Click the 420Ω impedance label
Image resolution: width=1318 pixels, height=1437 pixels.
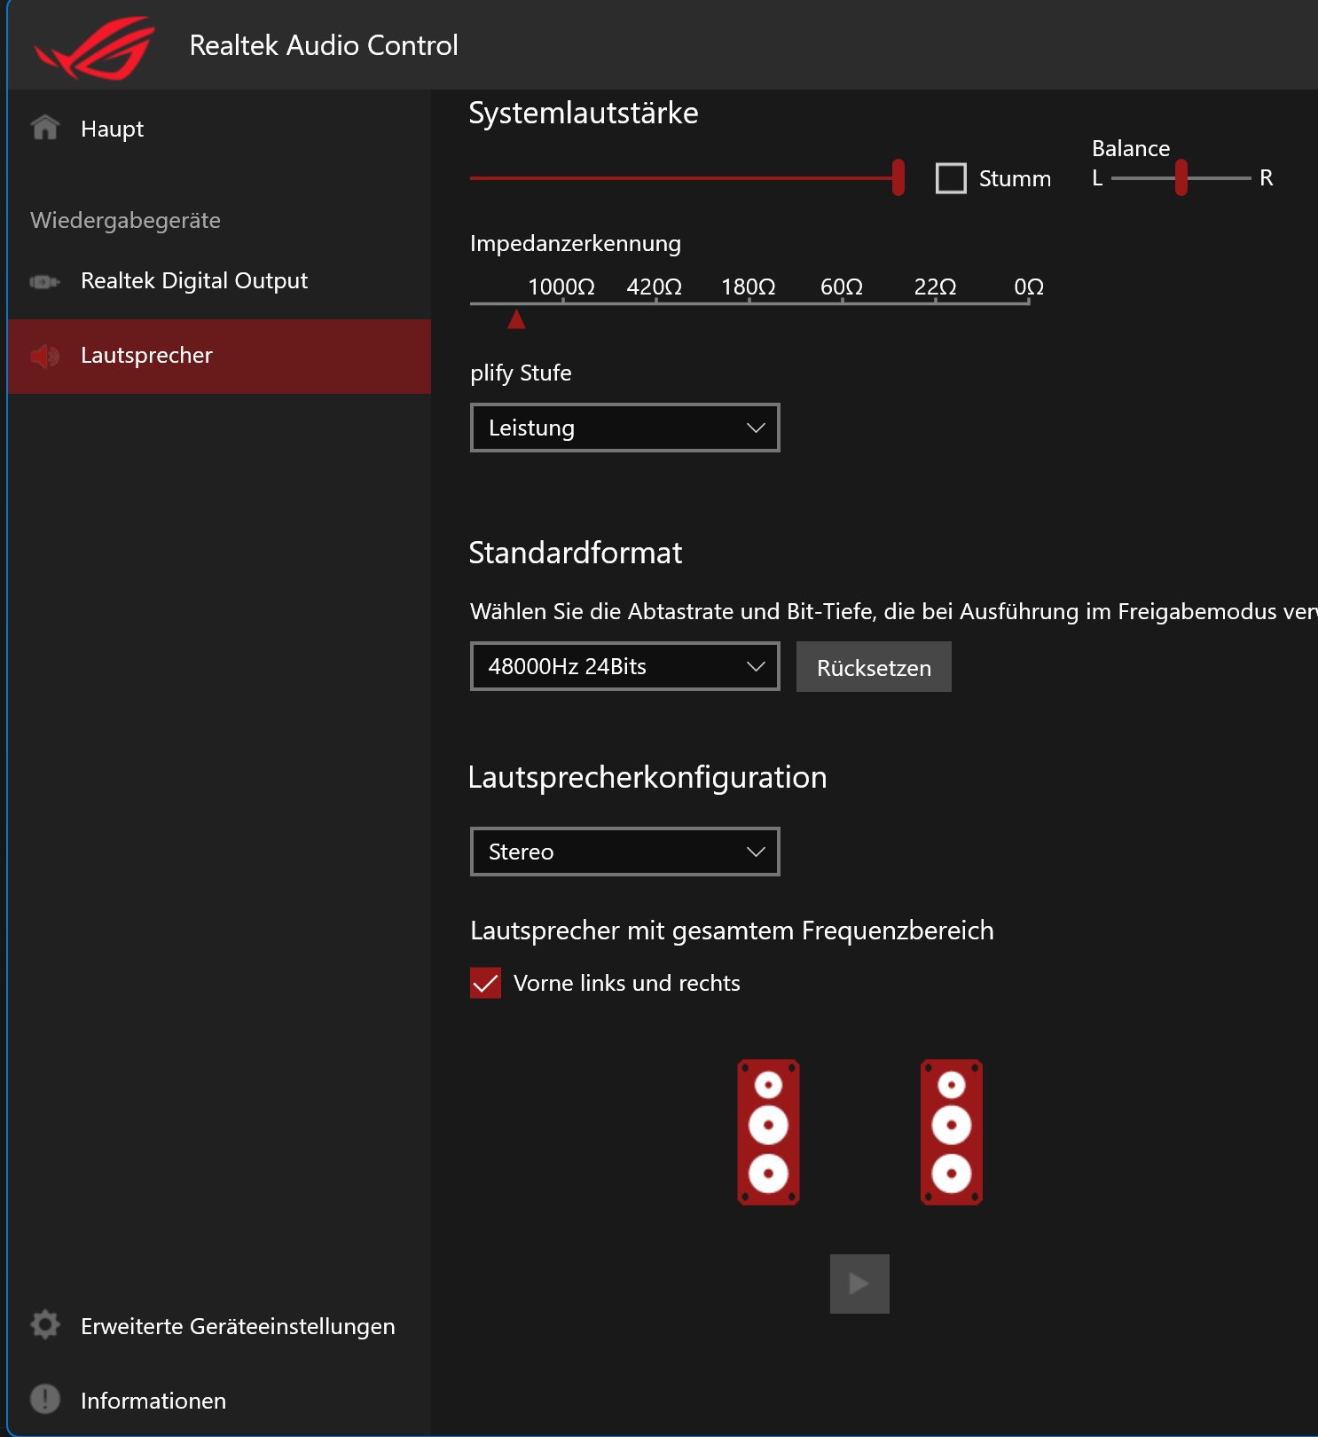coord(655,287)
